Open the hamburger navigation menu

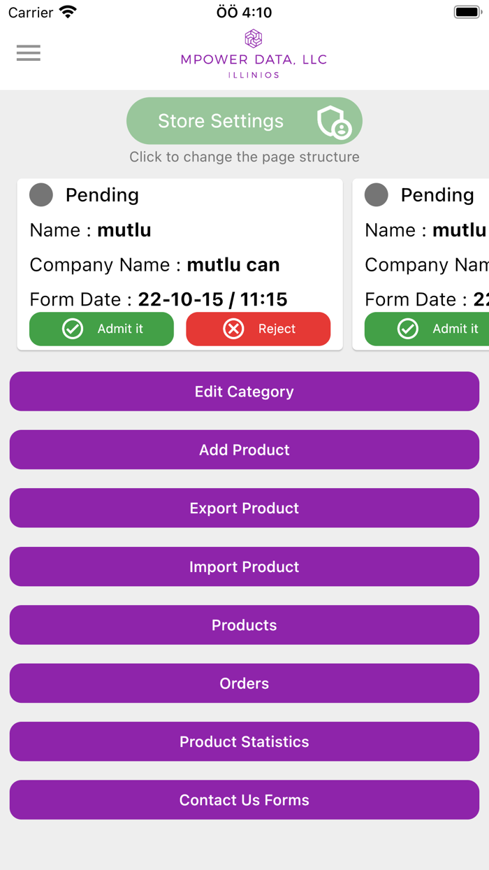pyautogui.click(x=28, y=53)
